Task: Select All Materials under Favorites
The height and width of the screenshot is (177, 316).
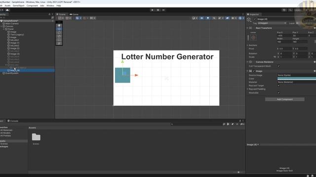Action: coord(6,130)
